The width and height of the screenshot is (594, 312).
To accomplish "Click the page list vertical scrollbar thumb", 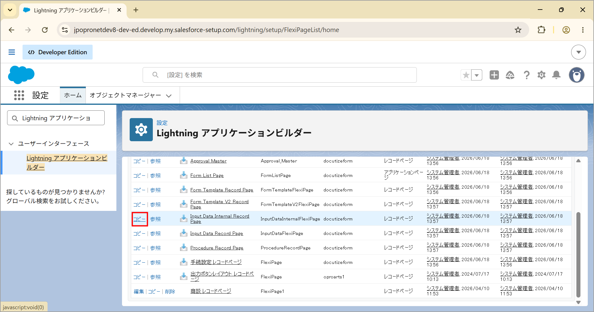I will click(x=578, y=255).
